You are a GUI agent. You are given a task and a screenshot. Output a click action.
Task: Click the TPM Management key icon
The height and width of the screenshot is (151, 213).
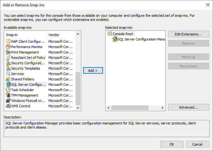(x=8, y=95)
